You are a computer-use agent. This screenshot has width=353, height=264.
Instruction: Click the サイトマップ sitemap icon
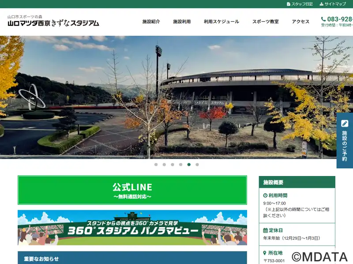click(321, 4)
